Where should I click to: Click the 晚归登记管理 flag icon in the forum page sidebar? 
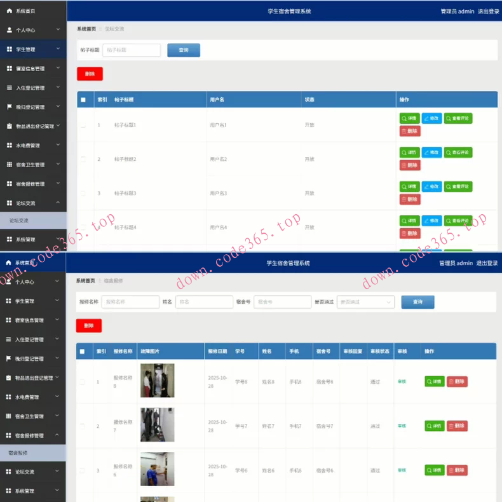[10, 107]
